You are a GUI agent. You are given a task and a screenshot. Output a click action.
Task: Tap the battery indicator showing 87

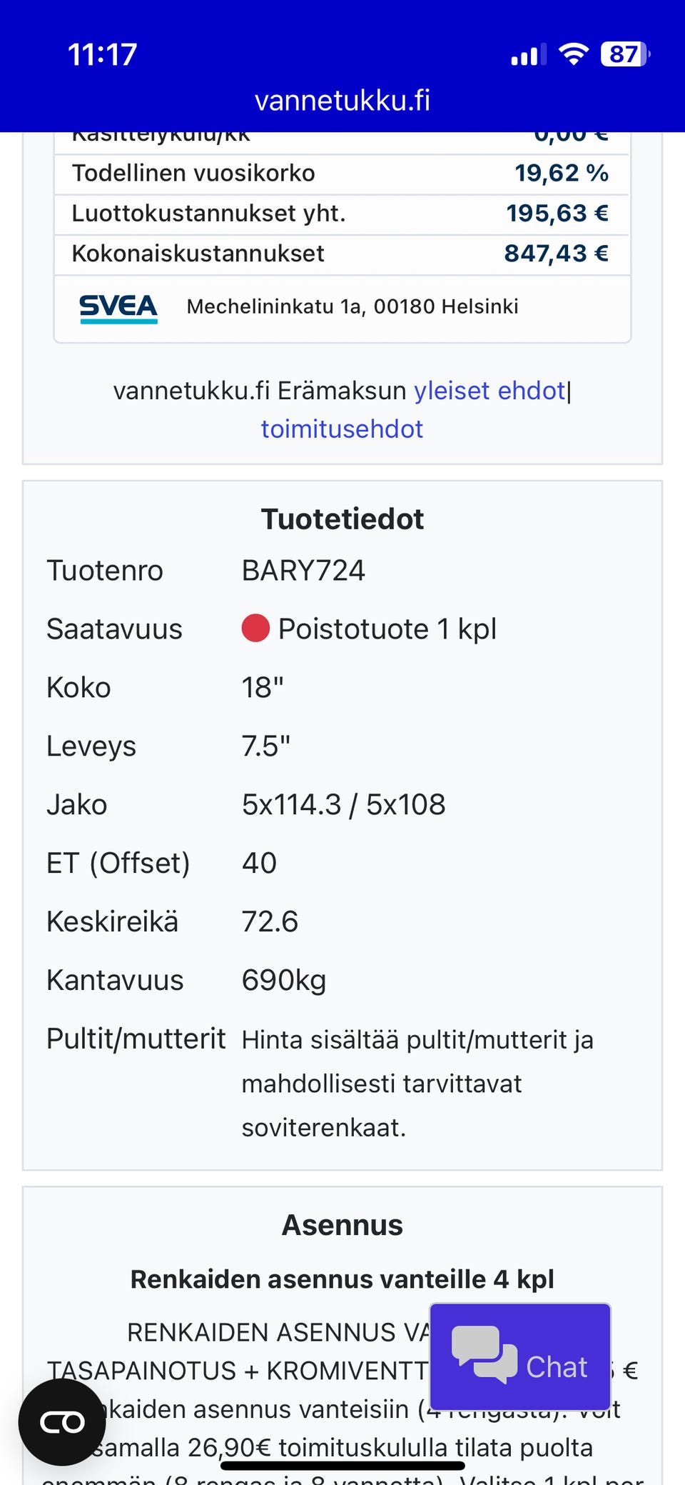click(625, 54)
